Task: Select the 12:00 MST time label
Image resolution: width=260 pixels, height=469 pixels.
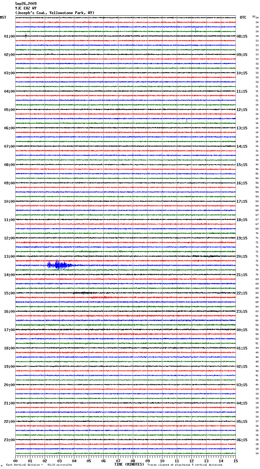Action: [x=9, y=238]
